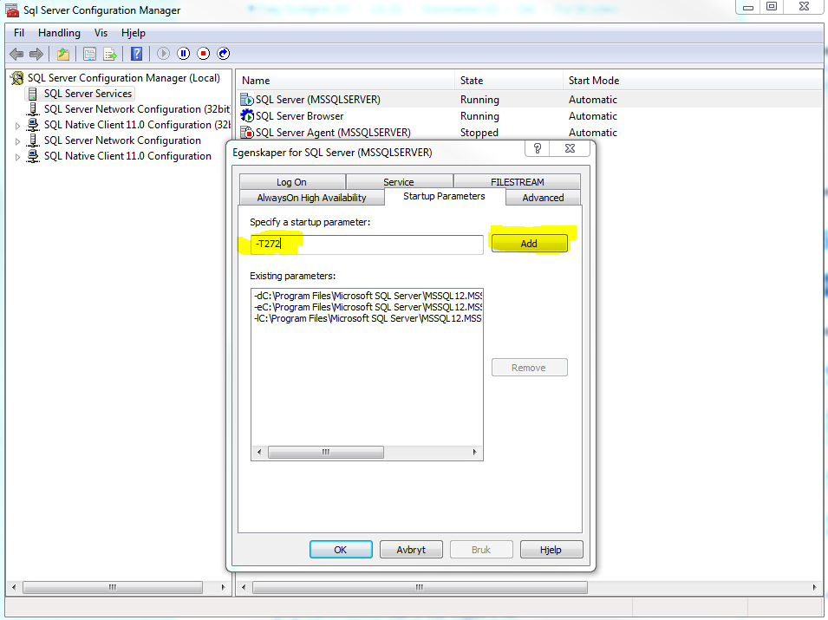Click the Back arrow toolbar icon

click(x=16, y=54)
